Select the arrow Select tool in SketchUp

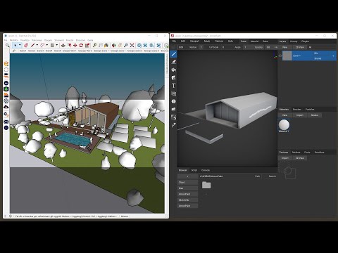15,45
